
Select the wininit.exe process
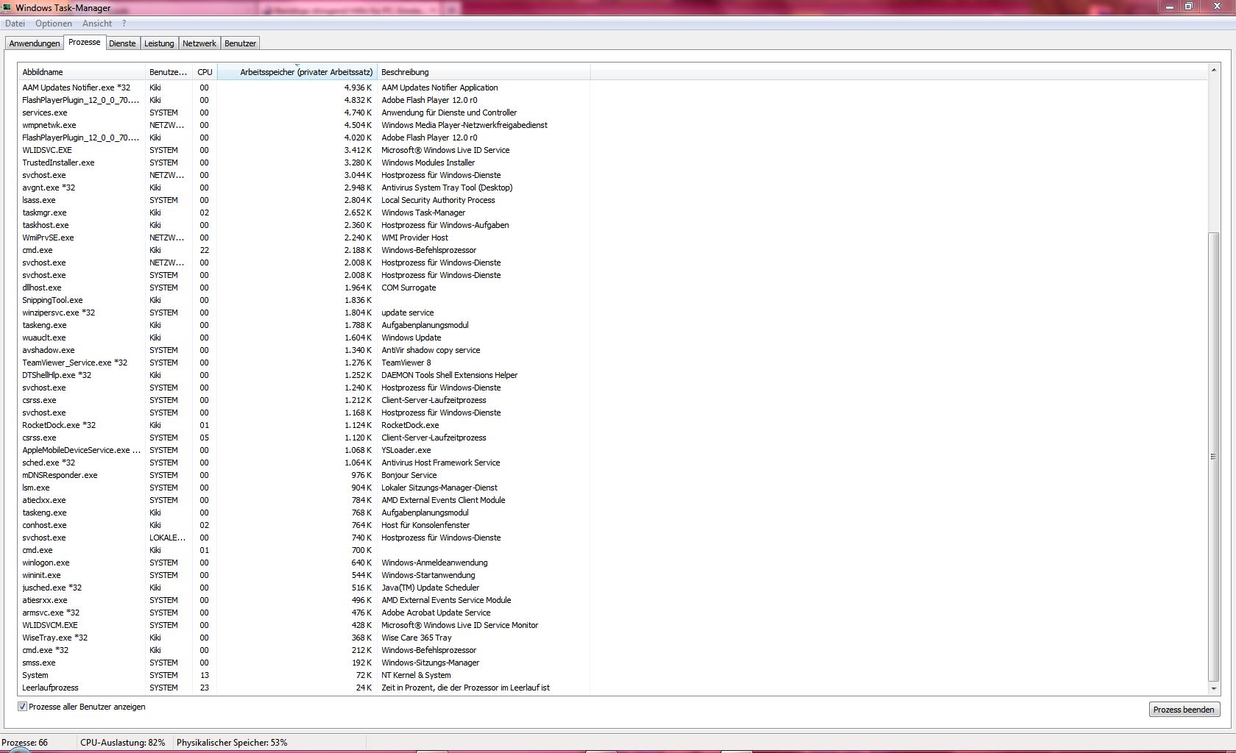(x=303, y=575)
